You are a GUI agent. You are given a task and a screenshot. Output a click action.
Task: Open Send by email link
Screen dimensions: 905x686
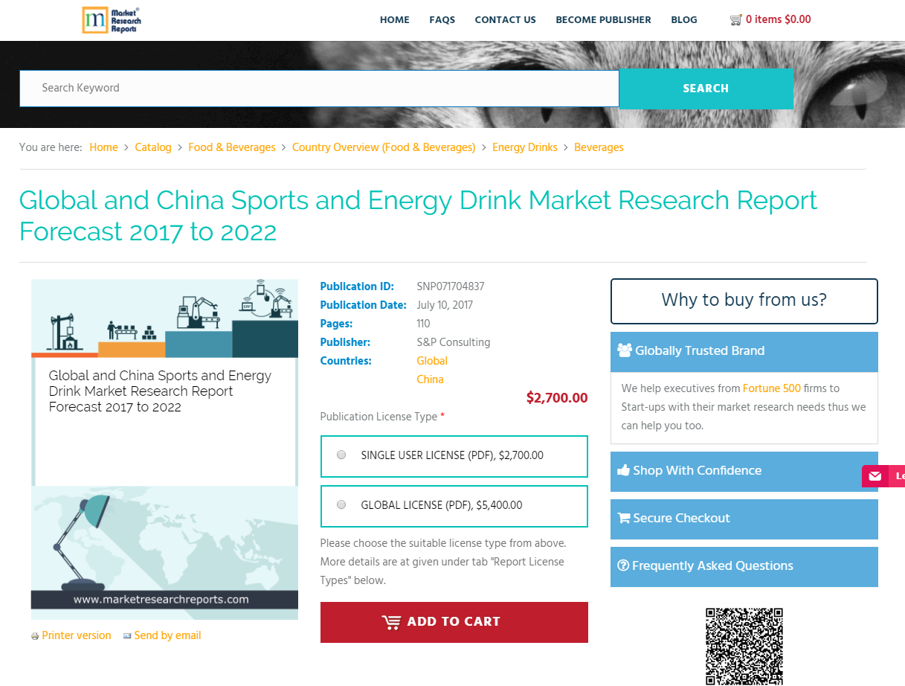(167, 635)
